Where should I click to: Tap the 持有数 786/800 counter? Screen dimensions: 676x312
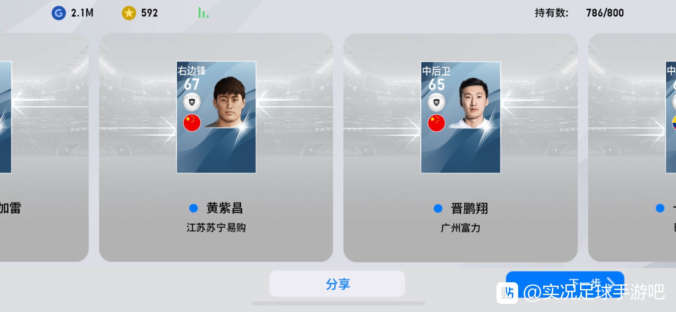[579, 13]
